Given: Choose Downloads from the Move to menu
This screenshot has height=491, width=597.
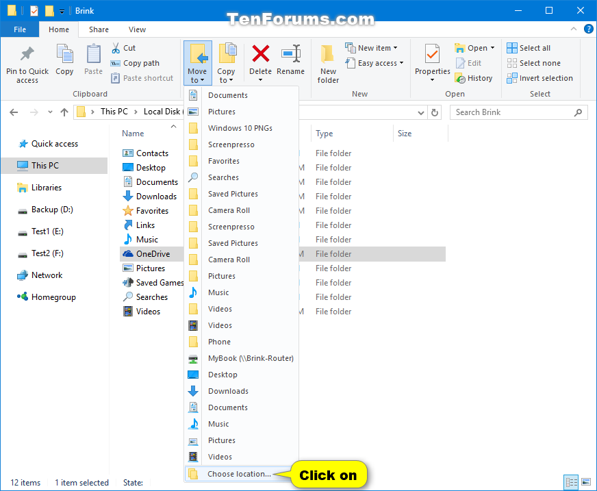Looking at the screenshot, I should 242,391.
